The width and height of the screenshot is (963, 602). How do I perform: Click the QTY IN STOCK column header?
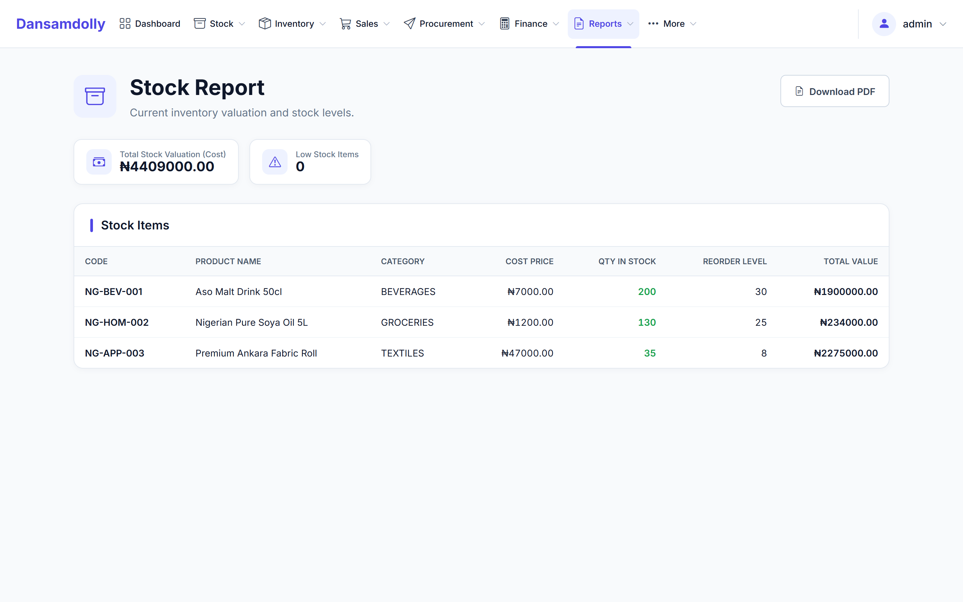coord(627,261)
